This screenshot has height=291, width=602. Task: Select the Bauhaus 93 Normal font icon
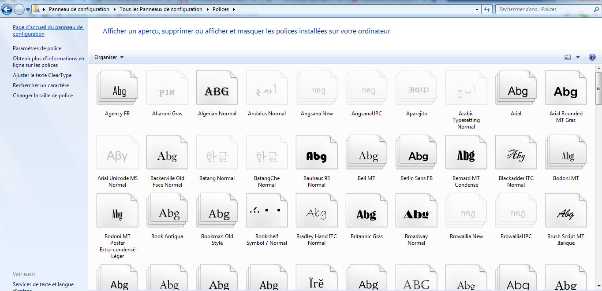click(x=317, y=152)
